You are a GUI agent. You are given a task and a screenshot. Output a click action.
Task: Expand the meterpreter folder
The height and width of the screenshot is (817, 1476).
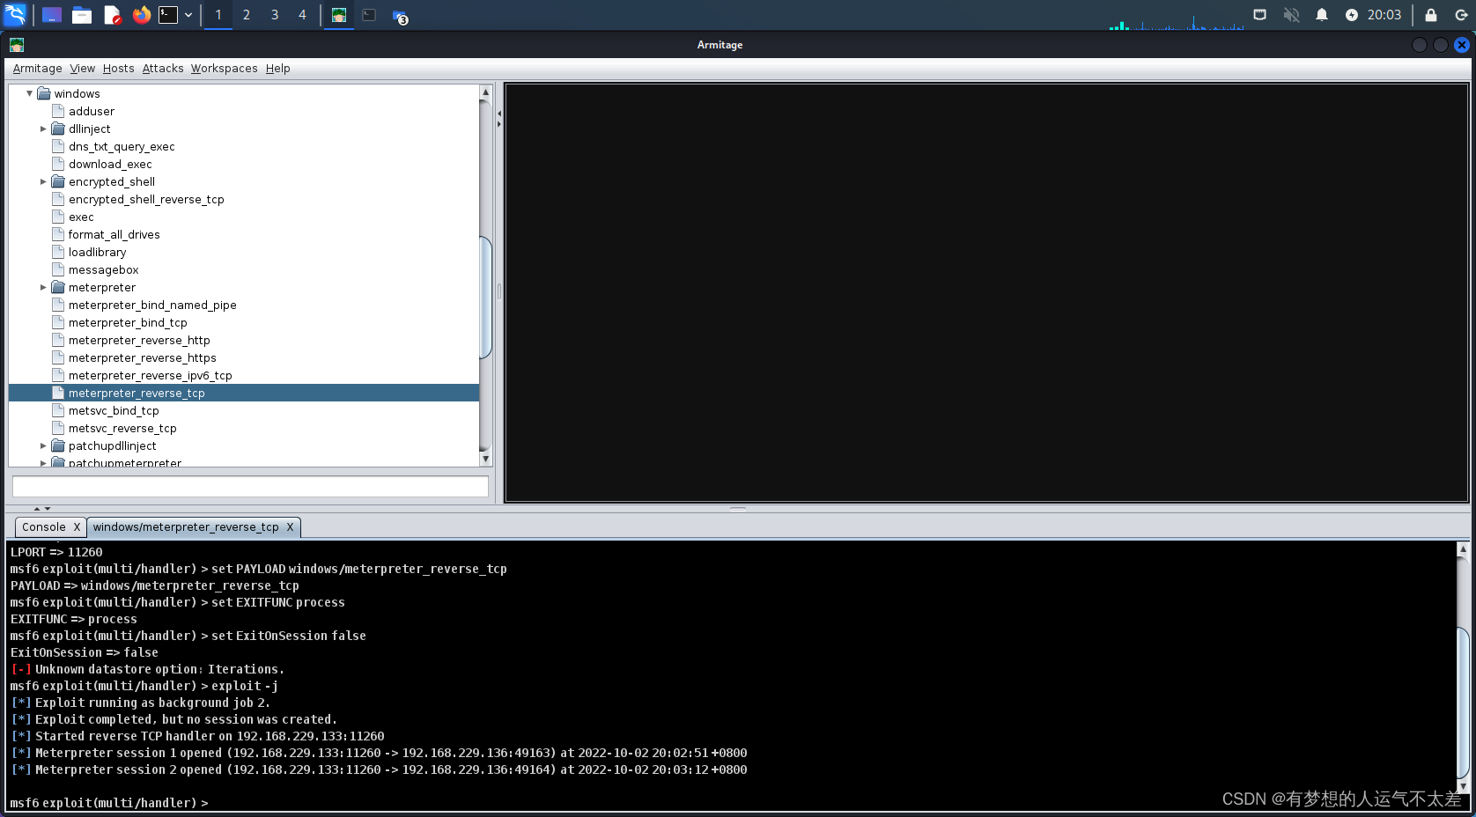coord(43,287)
